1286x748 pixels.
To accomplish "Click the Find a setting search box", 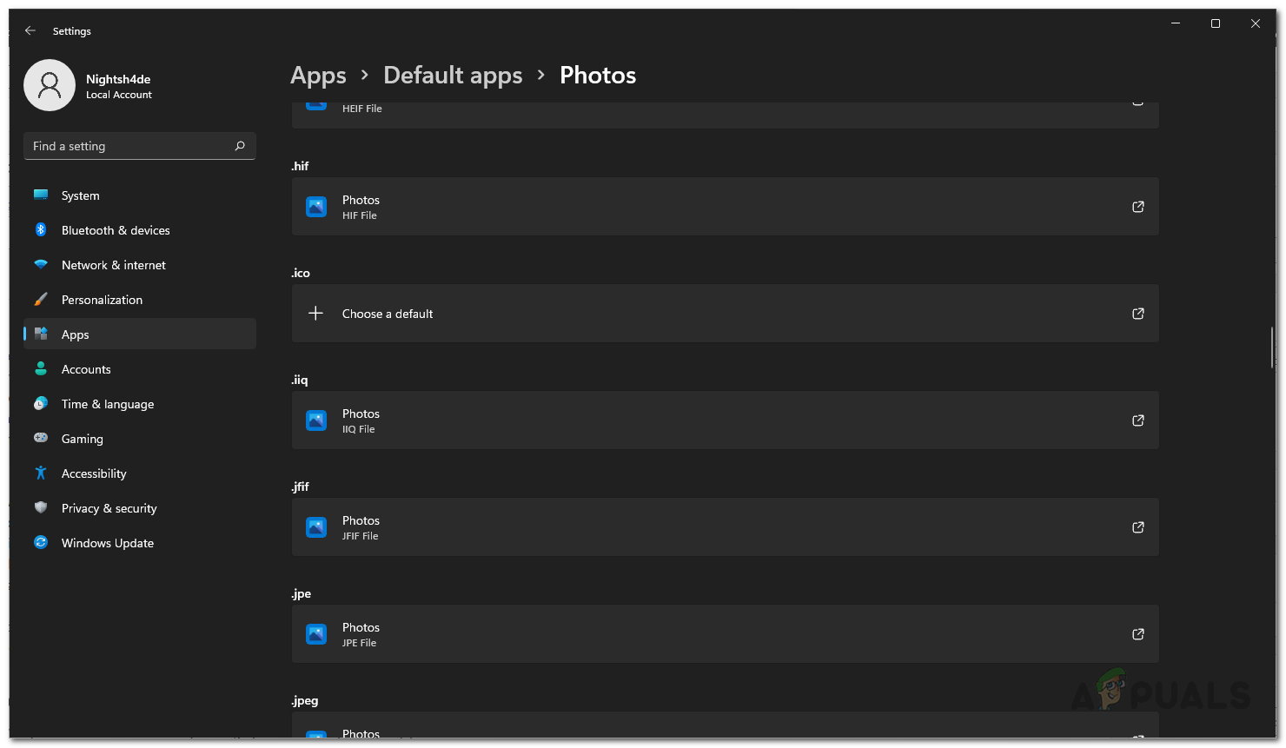I will [130, 146].
